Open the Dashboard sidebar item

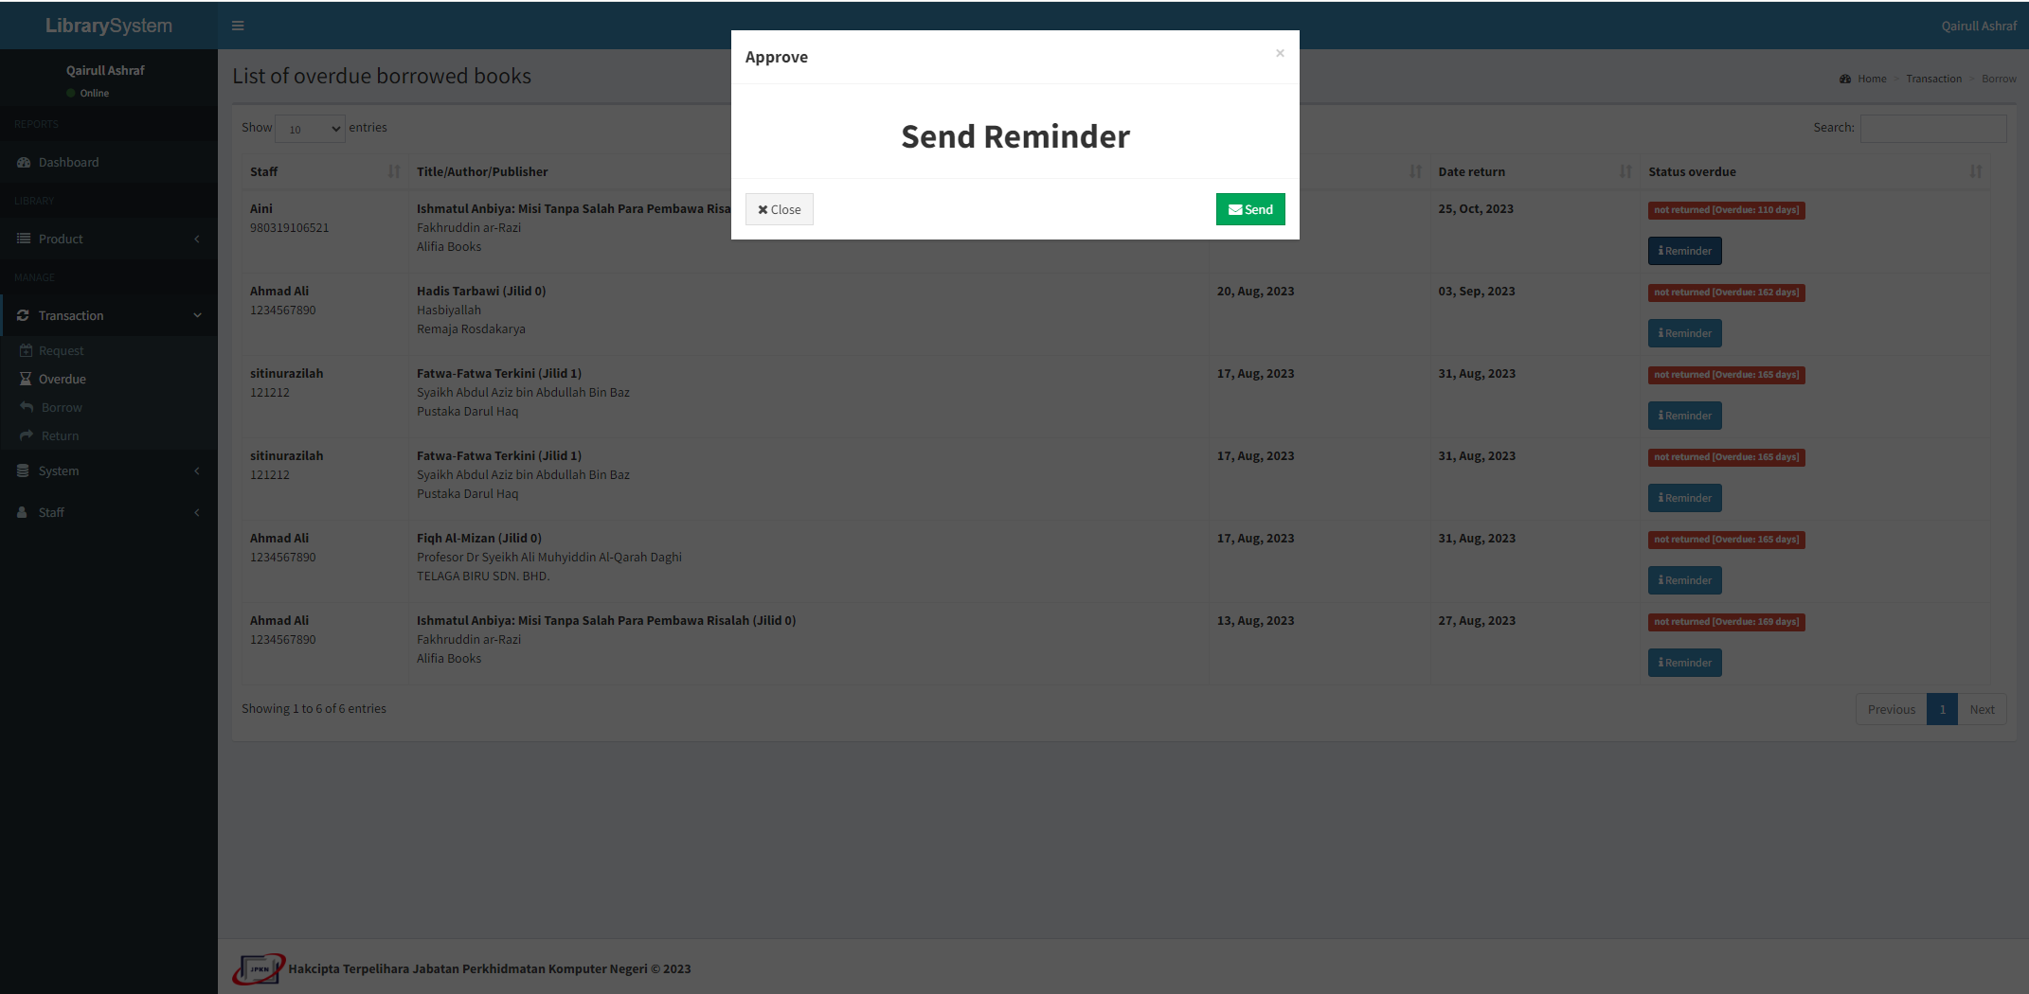[68, 162]
